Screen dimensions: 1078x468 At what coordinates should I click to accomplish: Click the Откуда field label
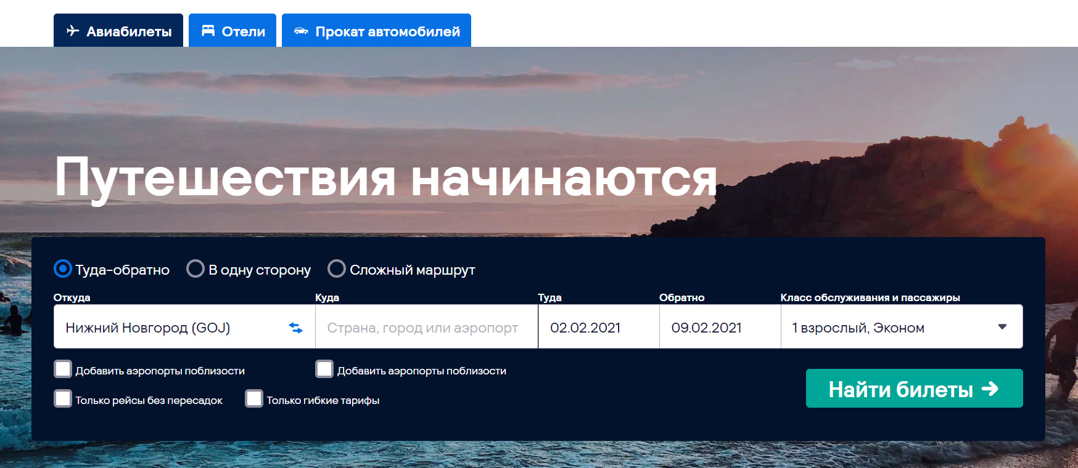72,297
